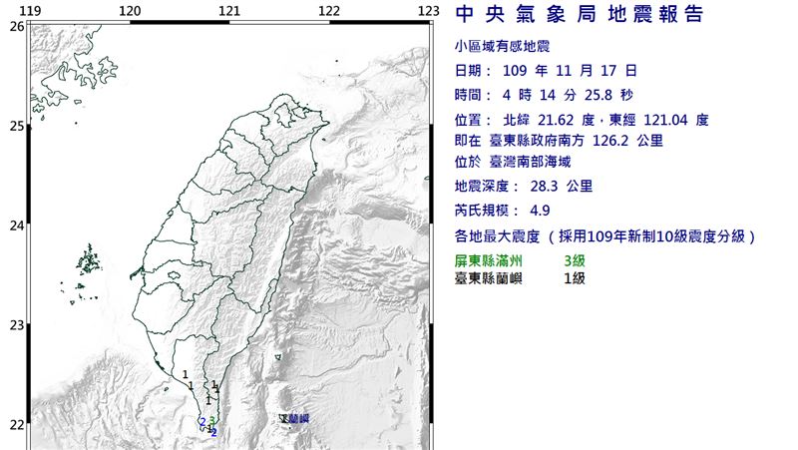Screen dimensions: 798x450
Task: Click longitude label 119 on map axis
Action: coord(32,11)
